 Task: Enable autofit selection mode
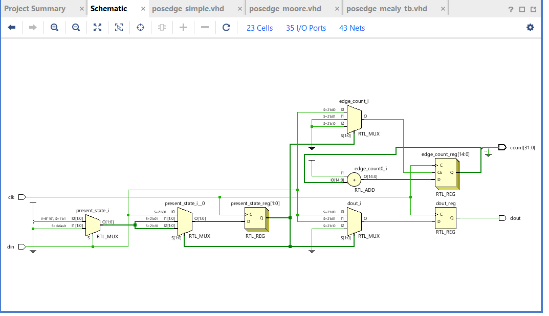point(140,27)
